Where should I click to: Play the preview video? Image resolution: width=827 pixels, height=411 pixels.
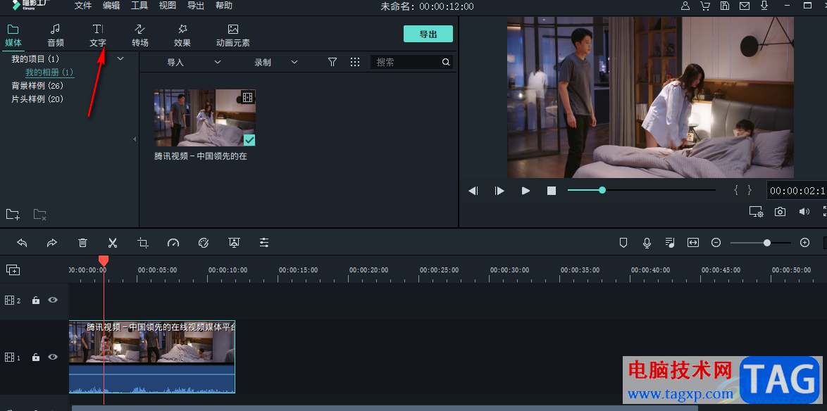point(526,191)
